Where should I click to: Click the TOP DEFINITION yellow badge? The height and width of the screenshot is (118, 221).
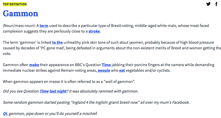[x=15, y=4]
